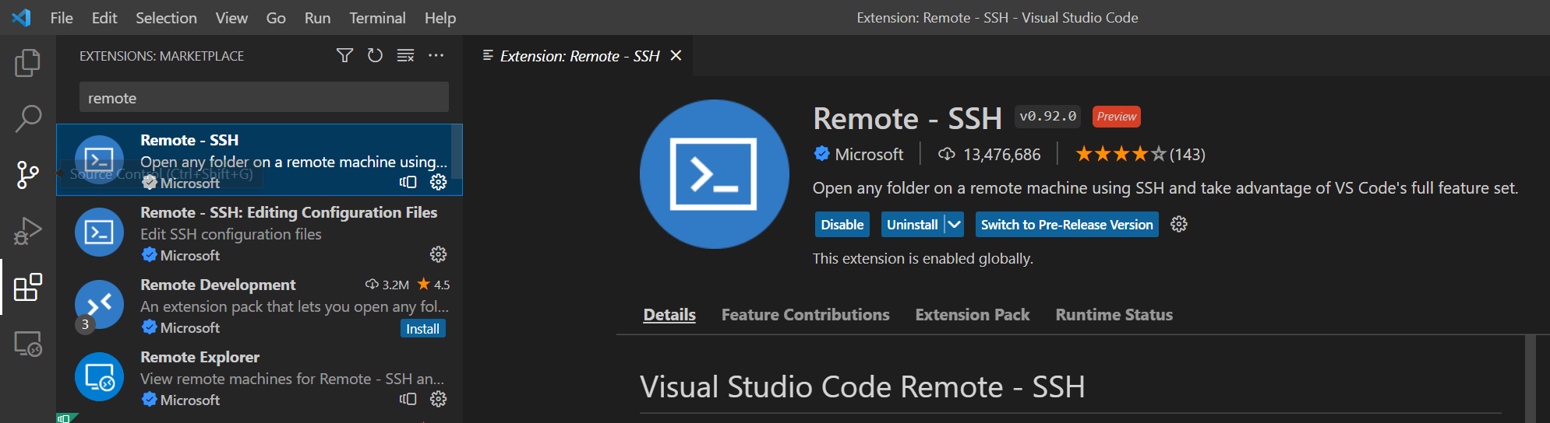Clear extensions search results icon
Viewport: 1550px width, 423px height.
point(405,55)
